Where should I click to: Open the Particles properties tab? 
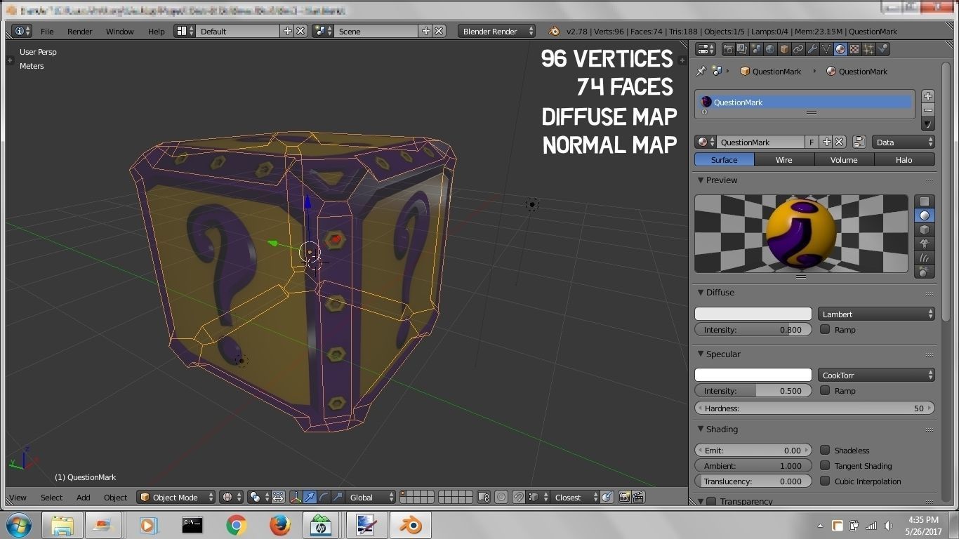coord(868,49)
